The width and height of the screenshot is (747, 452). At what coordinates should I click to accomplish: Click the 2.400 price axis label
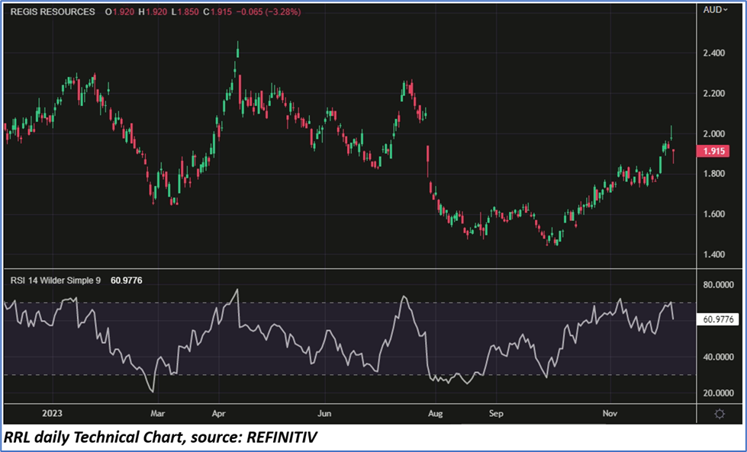(713, 53)
